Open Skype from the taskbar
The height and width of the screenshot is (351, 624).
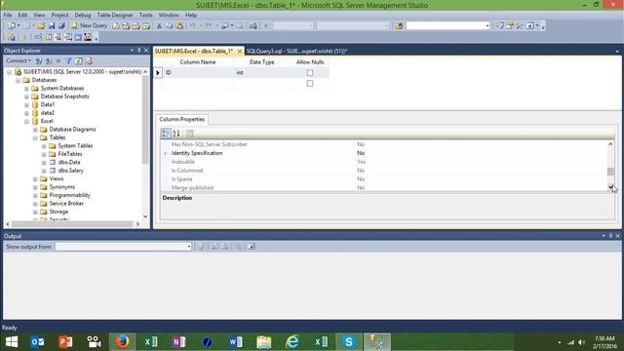point(349,342)
